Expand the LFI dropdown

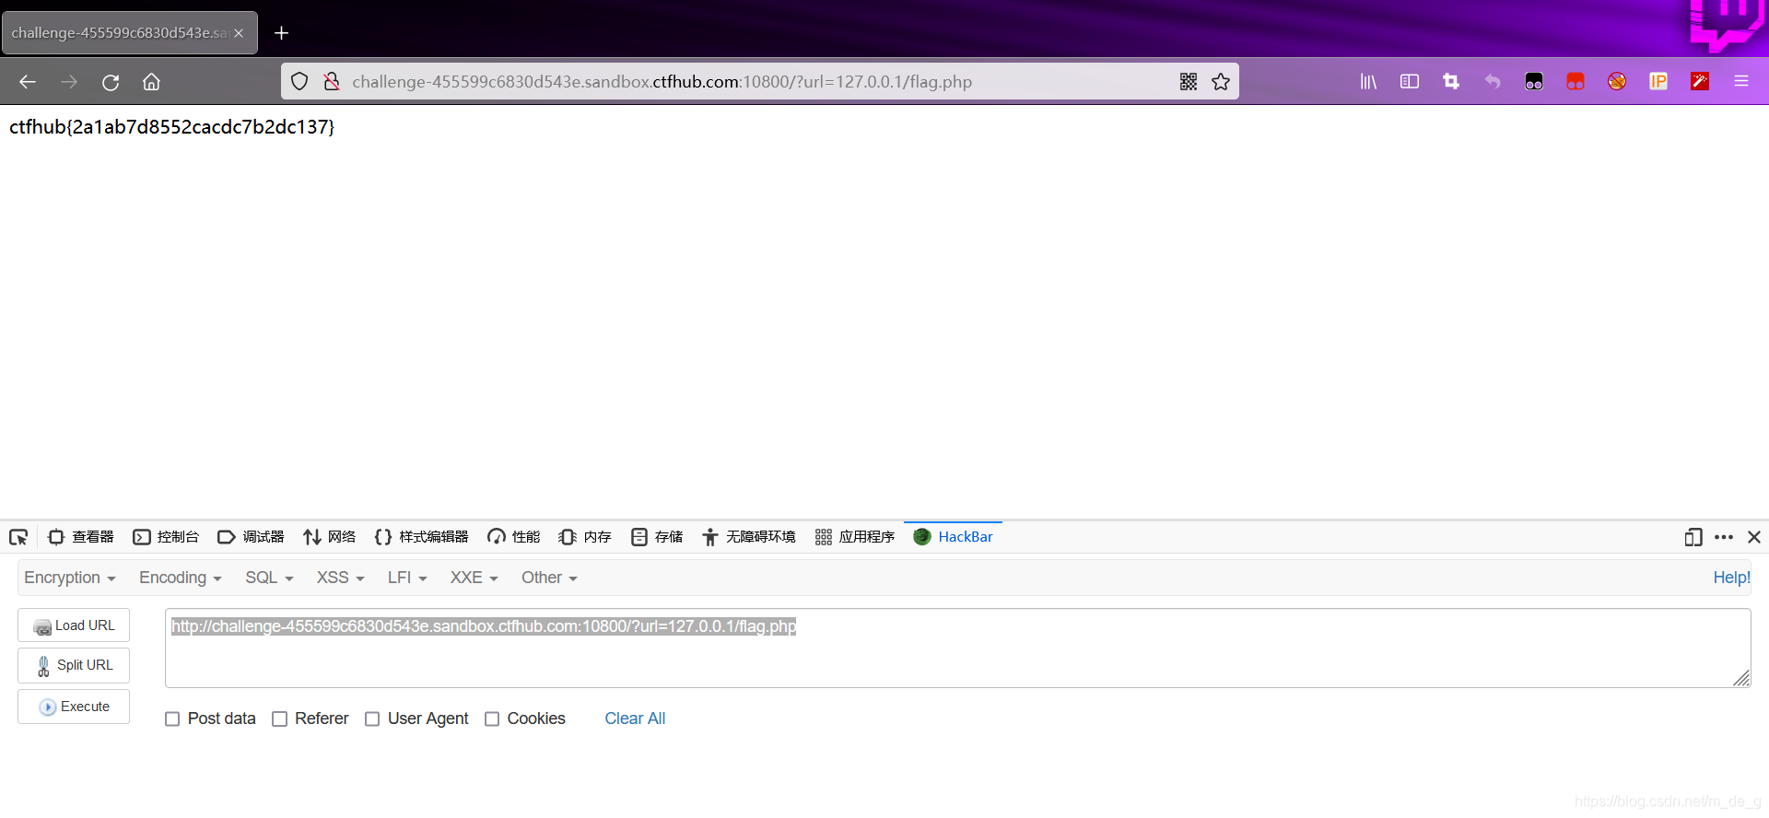(407, 578)
